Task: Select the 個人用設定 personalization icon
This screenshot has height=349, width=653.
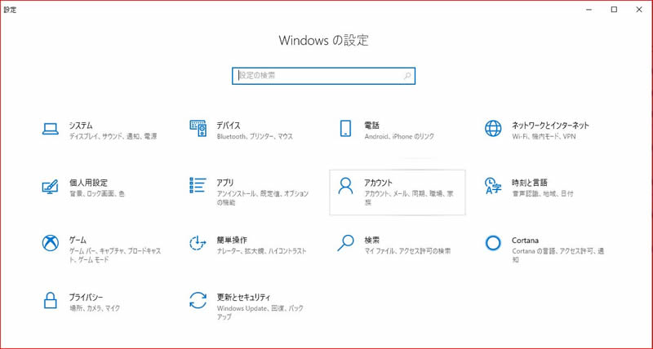Action: [x=51, y=186]
